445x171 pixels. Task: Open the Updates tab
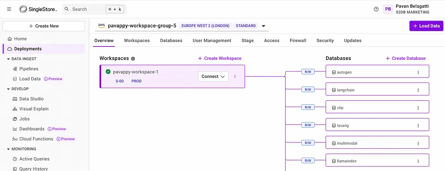point(353,40)
